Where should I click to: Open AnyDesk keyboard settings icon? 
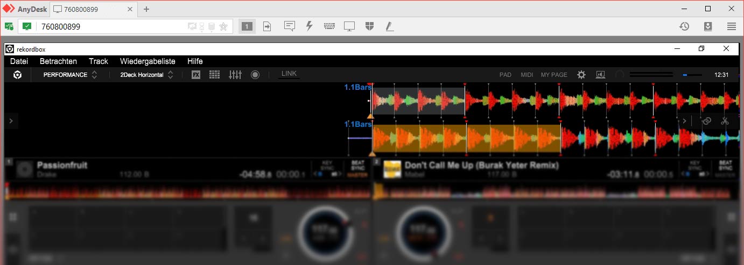coord(329,26)
